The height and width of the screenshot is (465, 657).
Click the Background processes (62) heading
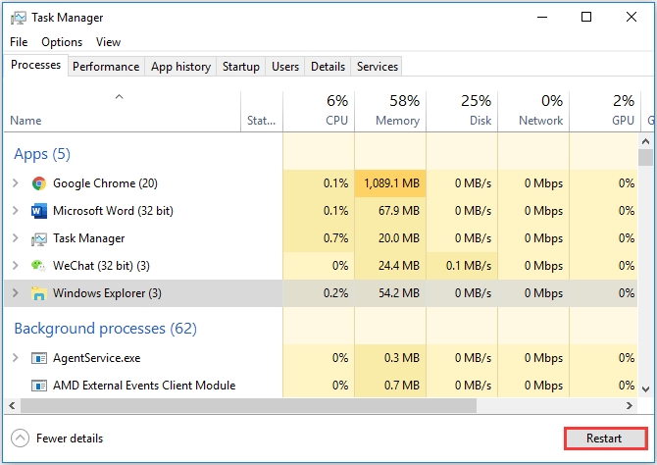(x=106, y=329)
